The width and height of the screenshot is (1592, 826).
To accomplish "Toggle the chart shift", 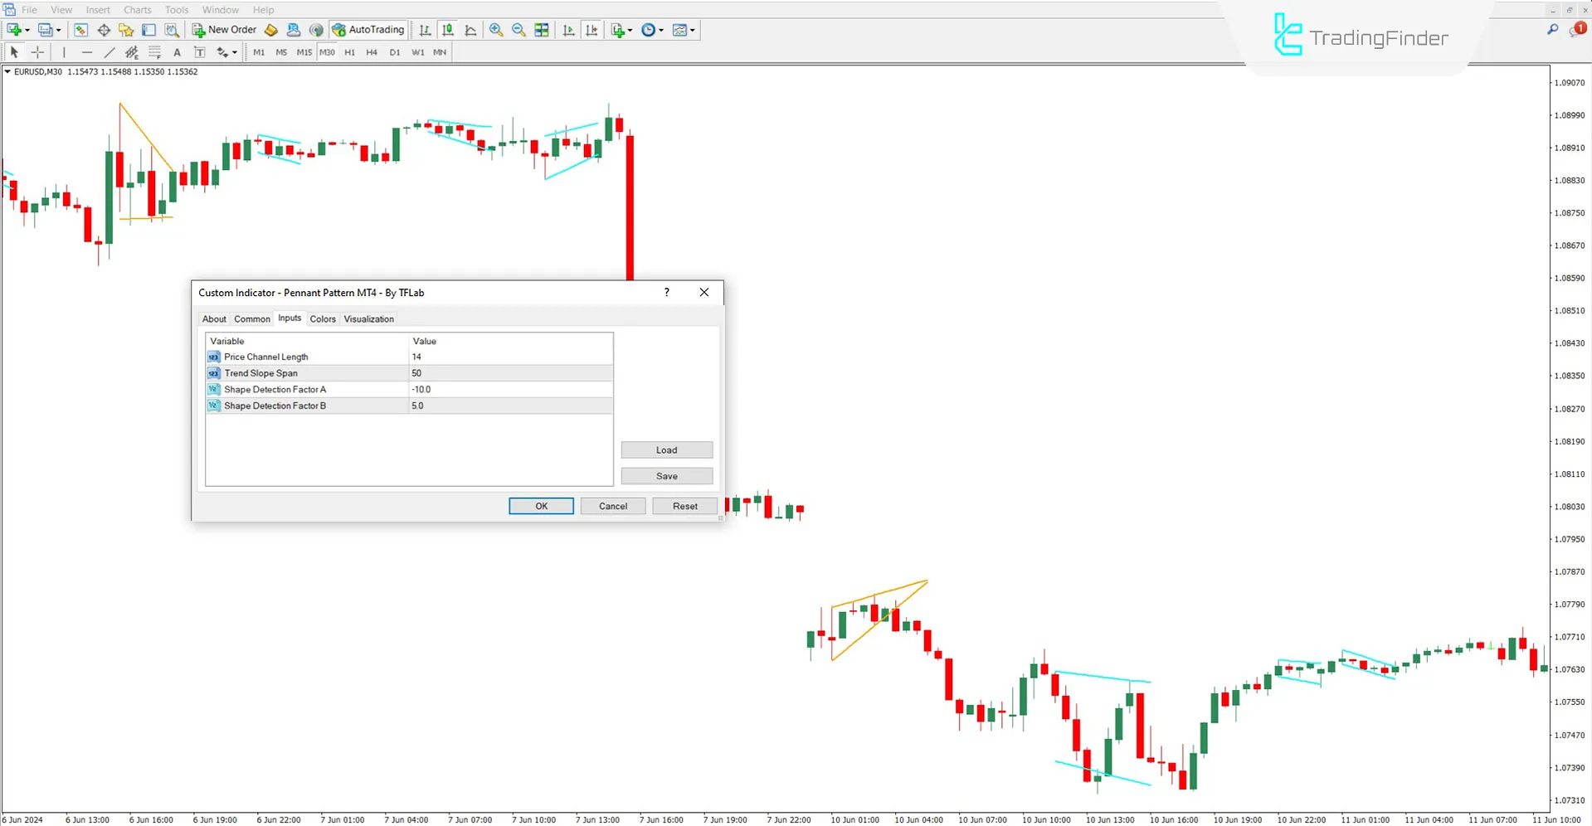I will pos(592,30).
